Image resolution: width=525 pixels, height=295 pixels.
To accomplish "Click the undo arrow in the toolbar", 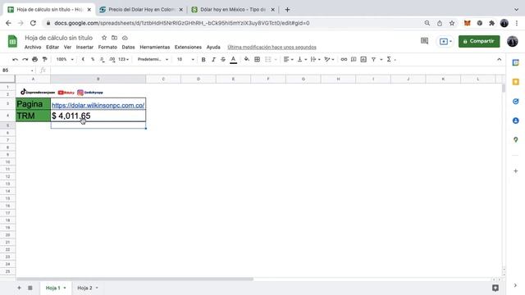I will pos(15,59).
